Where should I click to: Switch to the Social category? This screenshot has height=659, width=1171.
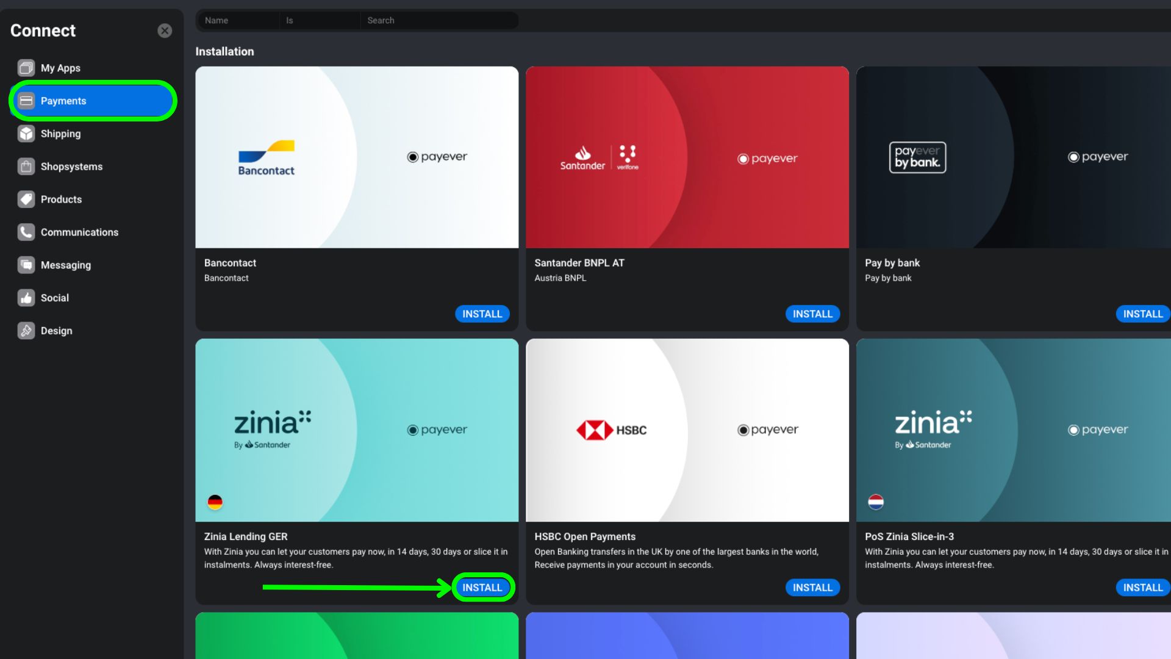(93, 298)
